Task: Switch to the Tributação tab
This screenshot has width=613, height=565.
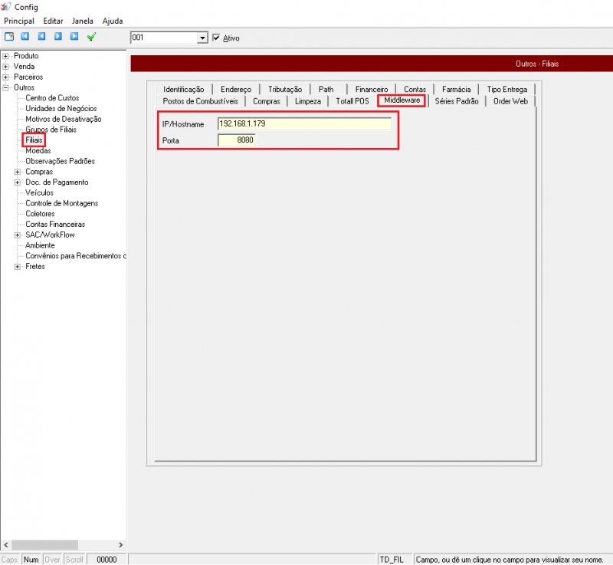Action: point(285,90)
